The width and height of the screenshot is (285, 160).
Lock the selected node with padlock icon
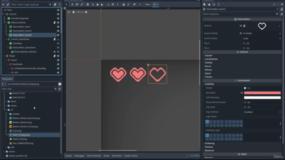point(124,4)
